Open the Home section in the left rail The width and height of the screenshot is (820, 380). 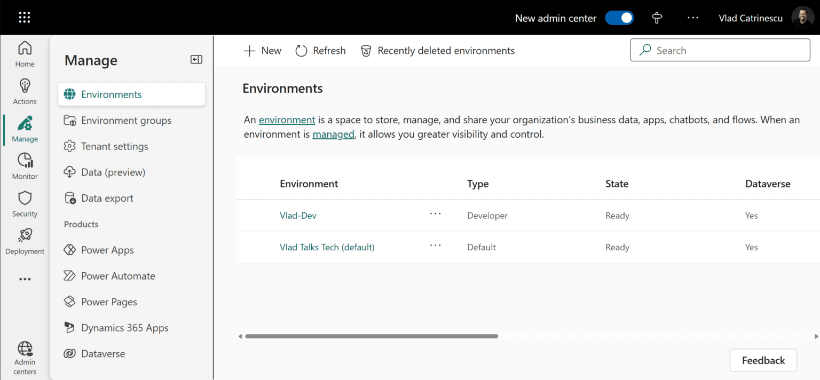25,53
